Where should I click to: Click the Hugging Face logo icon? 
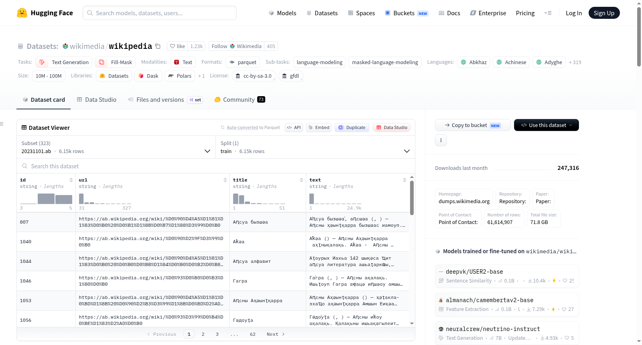(22, 13)
